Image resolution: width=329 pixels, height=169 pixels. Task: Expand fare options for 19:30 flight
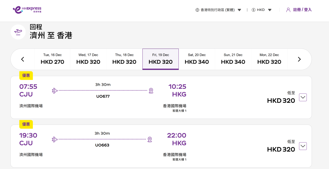tap(303, 146)
